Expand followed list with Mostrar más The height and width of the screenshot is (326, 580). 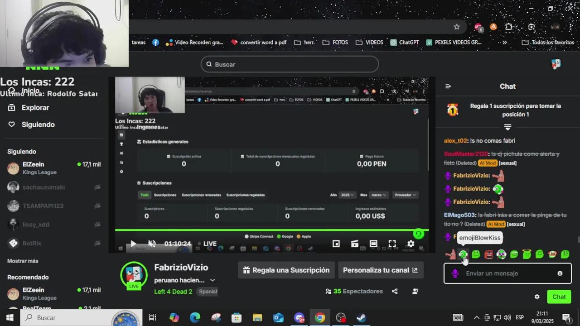tap(23, 261)
